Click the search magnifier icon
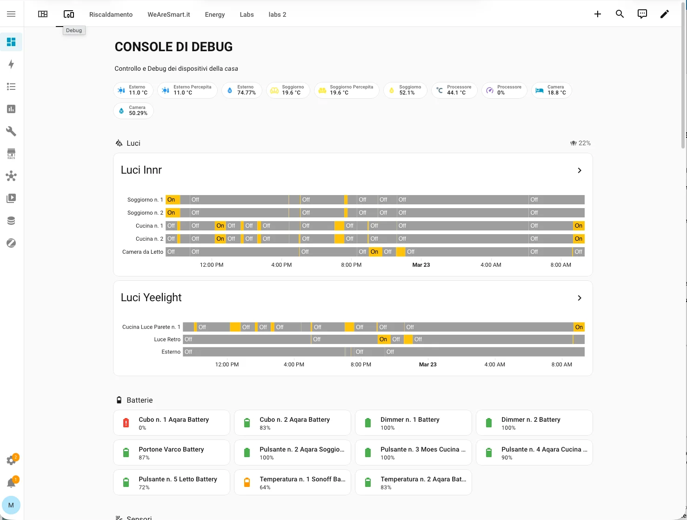 tap(620, 14)
